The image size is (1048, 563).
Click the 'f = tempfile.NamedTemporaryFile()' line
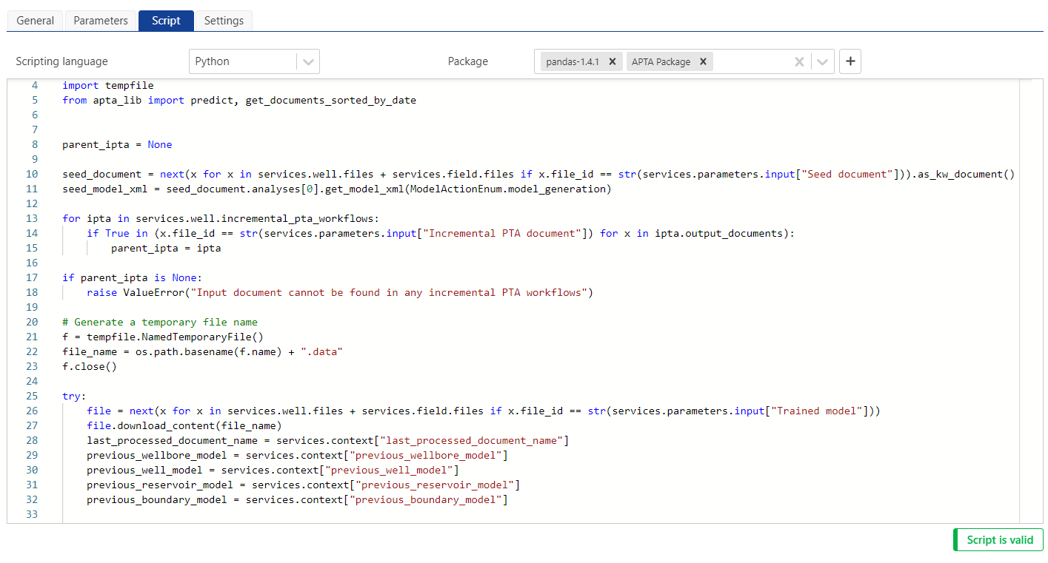coord(163,337)
